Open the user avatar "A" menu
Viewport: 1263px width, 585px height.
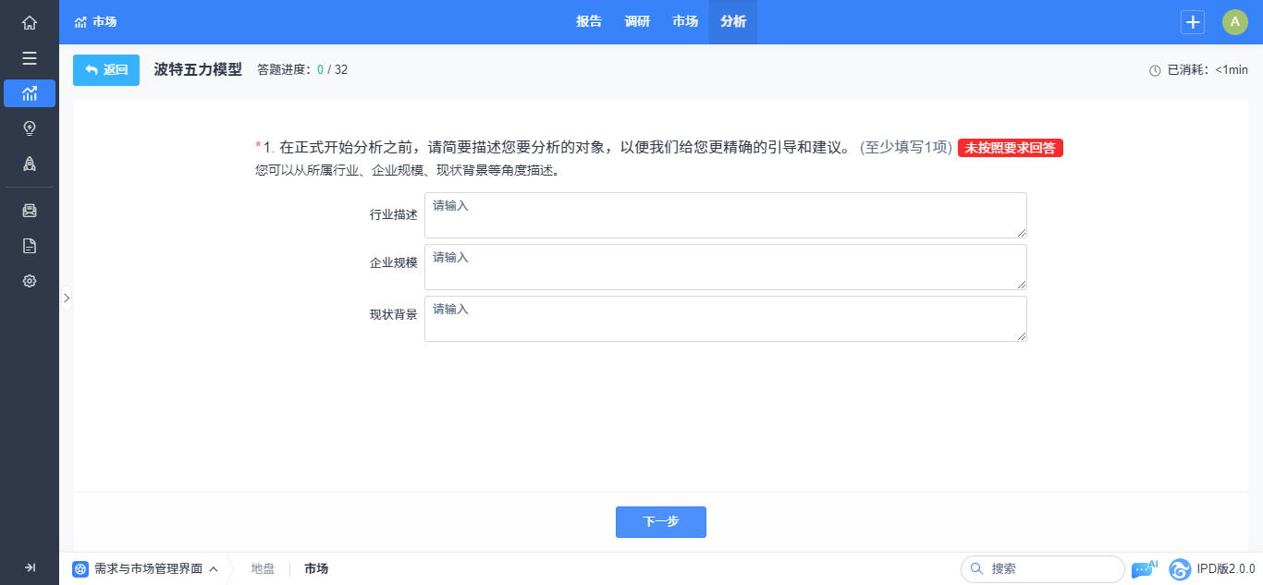point(1234,22)
